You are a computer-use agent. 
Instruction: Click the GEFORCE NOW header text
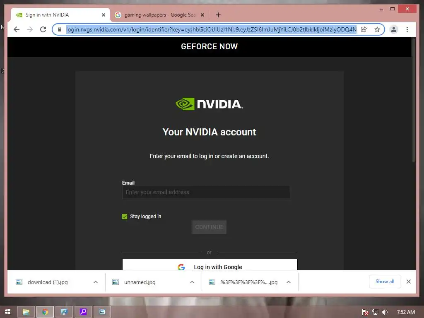click(209, 46)
